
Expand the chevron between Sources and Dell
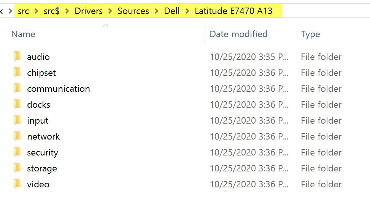coord(157,11)
